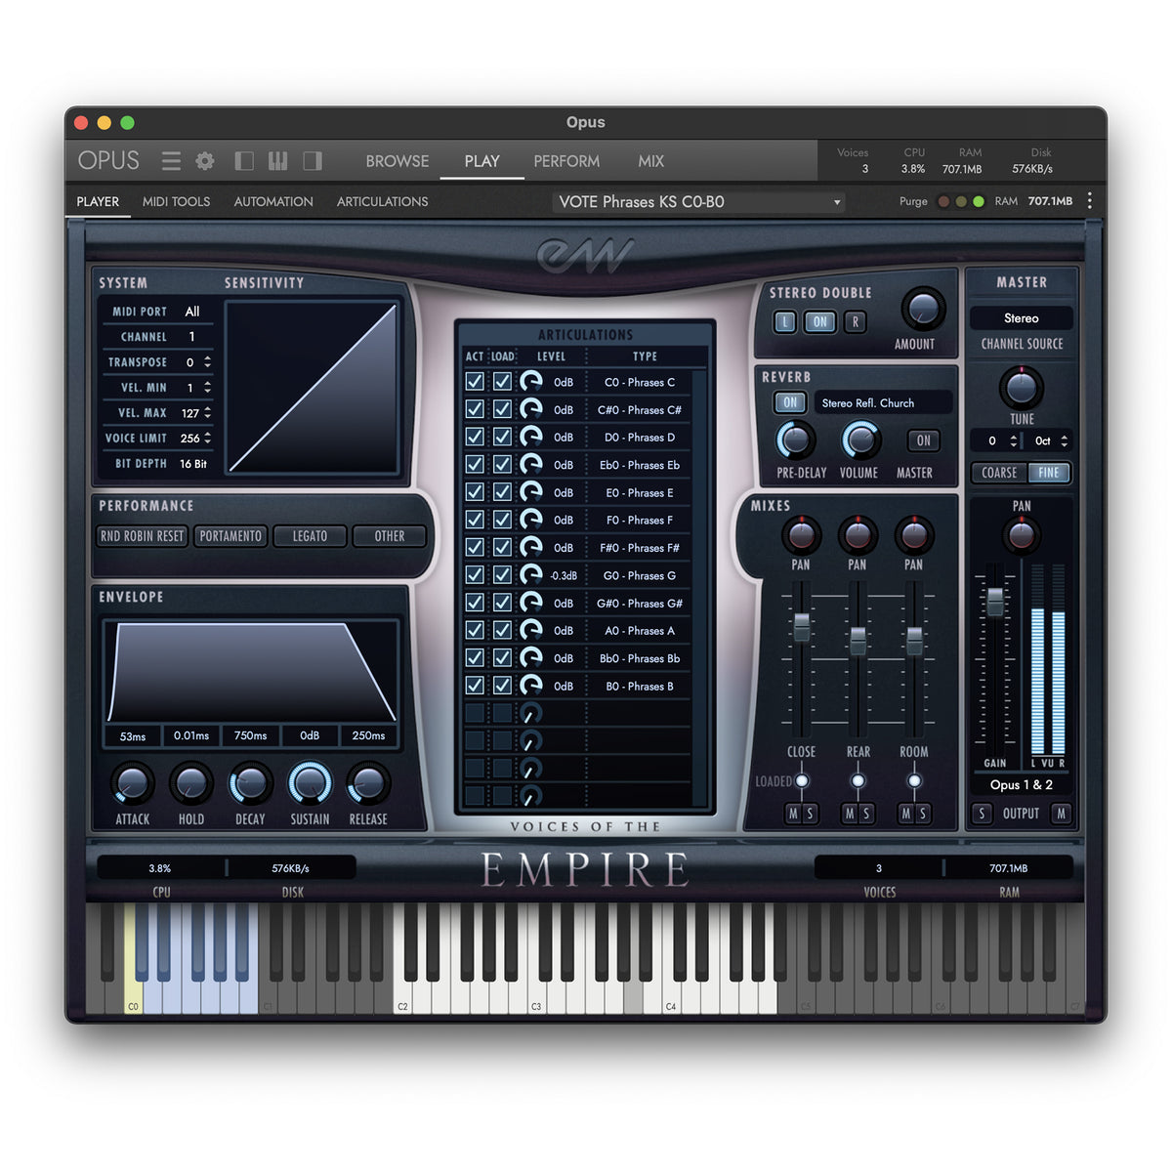
Task: Click the envelope RELEASE knob
Action: [x=368, y=784]
